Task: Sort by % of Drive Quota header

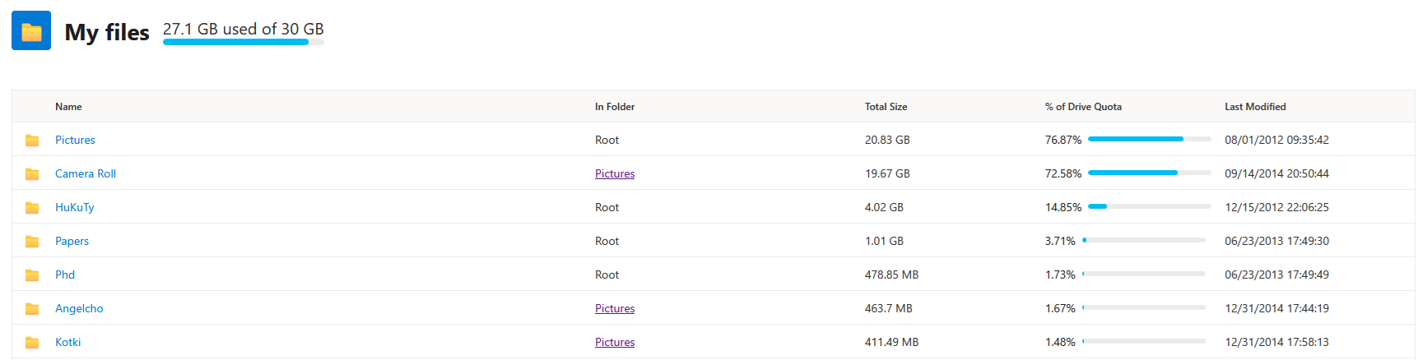Action: (1083, 107)
